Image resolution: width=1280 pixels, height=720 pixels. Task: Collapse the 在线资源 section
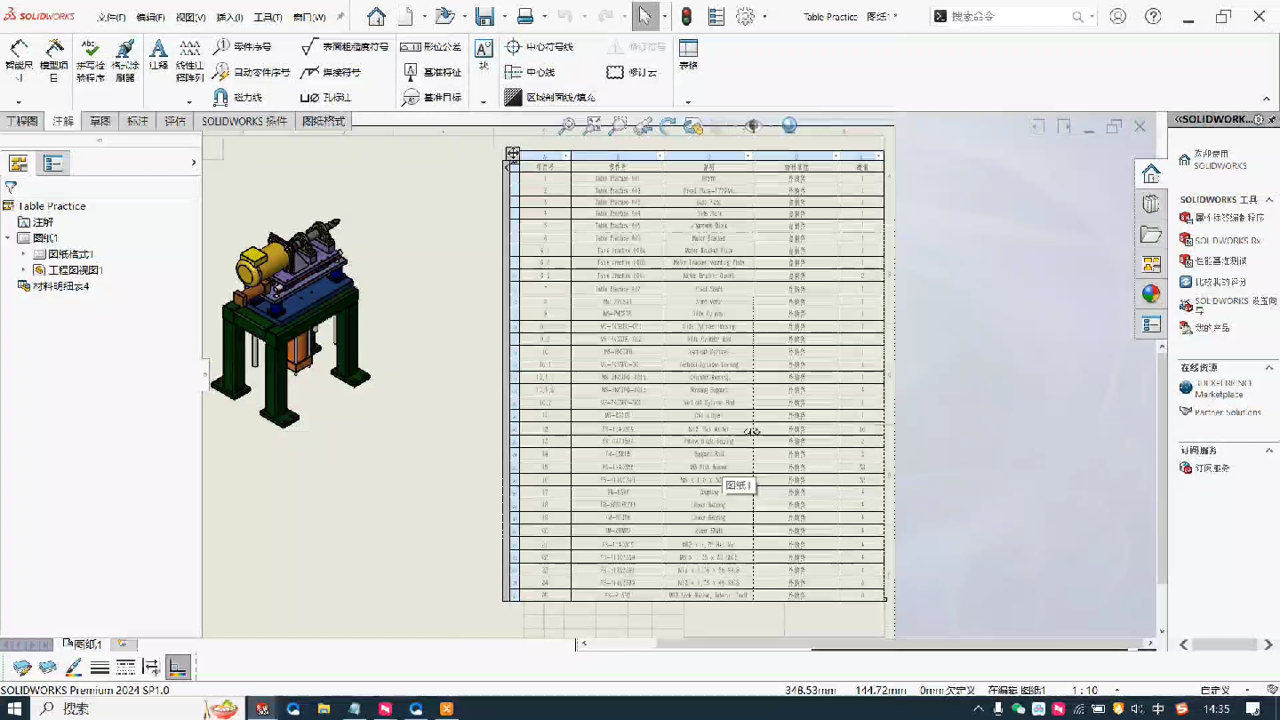point(1271,367)
